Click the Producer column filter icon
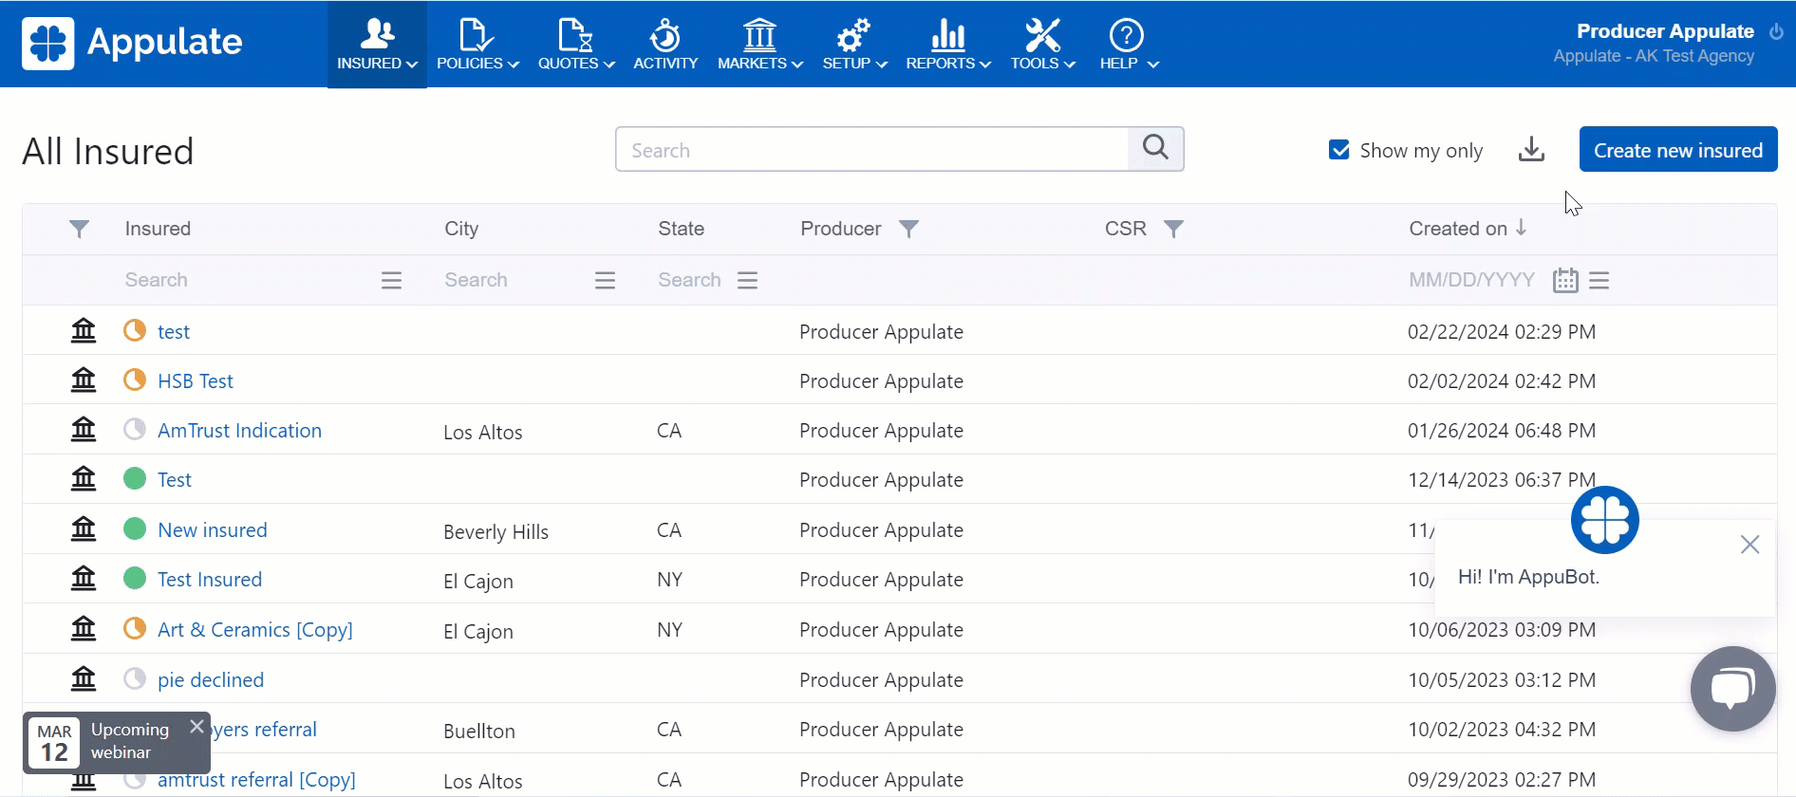The image size is (1796, 797). tap(908, 229)
